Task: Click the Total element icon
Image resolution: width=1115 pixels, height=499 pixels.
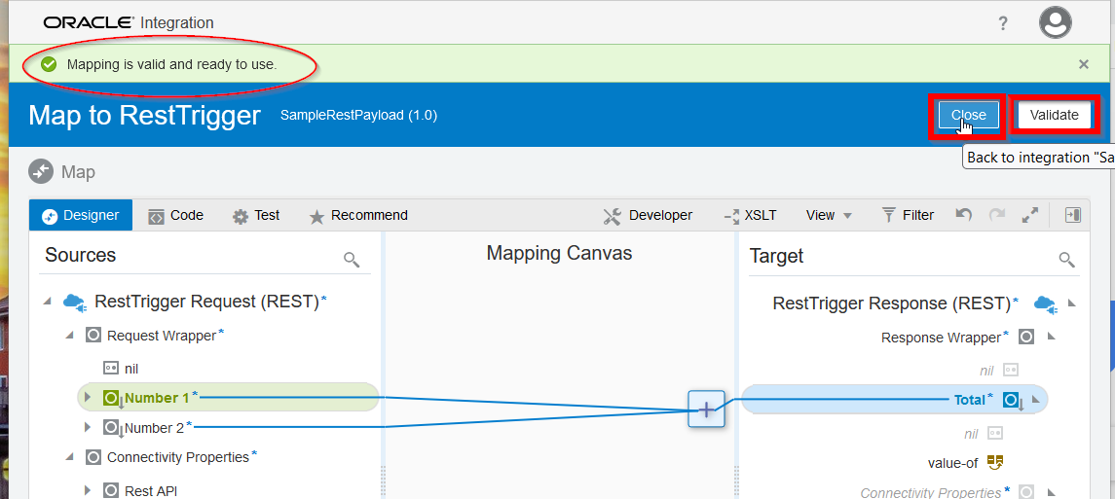Action: 1013,401
